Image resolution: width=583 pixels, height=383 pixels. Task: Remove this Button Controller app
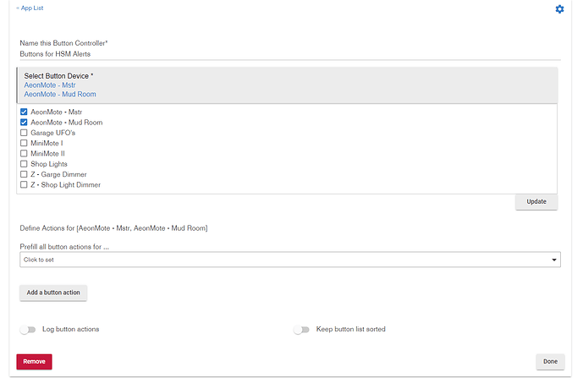(x=34, y=362)
